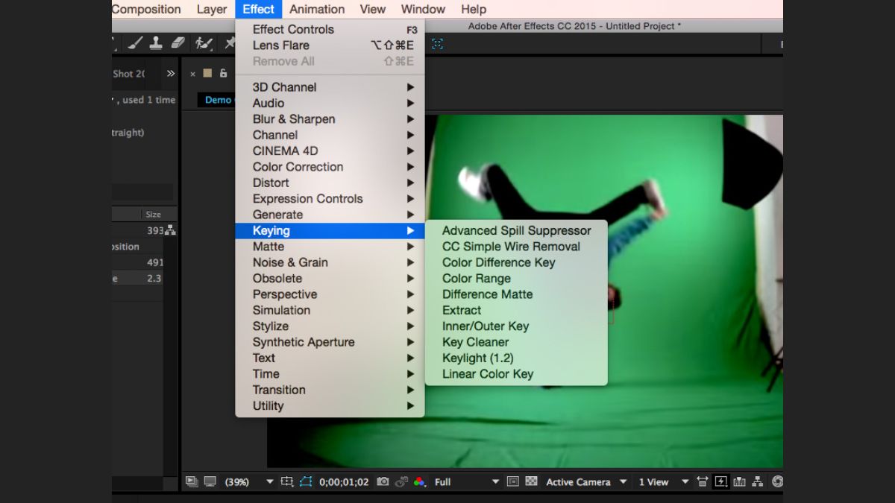Select the Roto Brush tool
The height and width of the screenshot is (503, 895).
(x=203, y=43)
